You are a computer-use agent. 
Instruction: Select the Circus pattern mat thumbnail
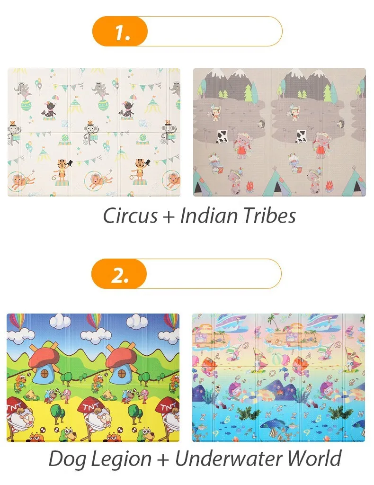94,133
